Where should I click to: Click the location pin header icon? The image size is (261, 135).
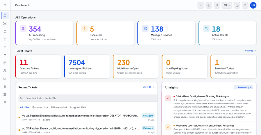pos(217,5)
